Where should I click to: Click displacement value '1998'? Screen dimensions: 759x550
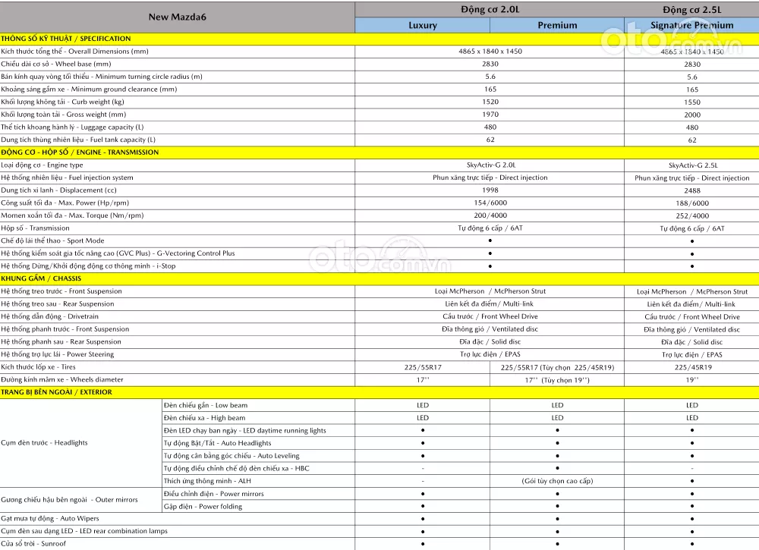pyautogui.click(x=490, y=190)
